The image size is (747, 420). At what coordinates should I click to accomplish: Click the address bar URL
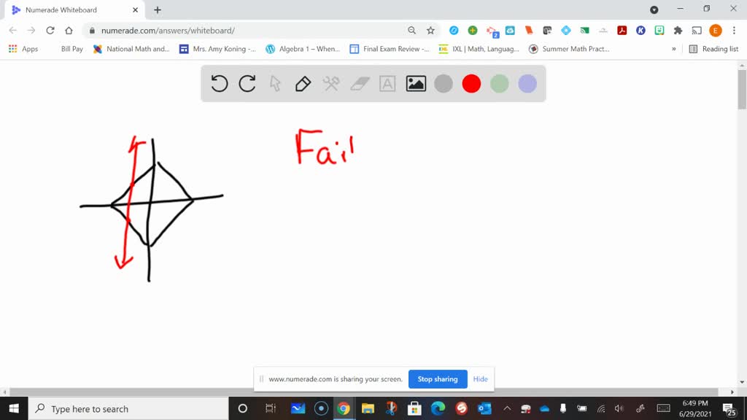click(x=168, y=31)
